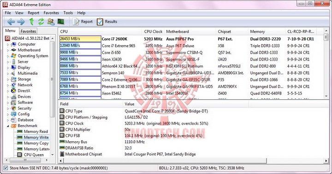The image size is (332, 174).
Task: Expand the Display node arrow
Action: point(8,68)
